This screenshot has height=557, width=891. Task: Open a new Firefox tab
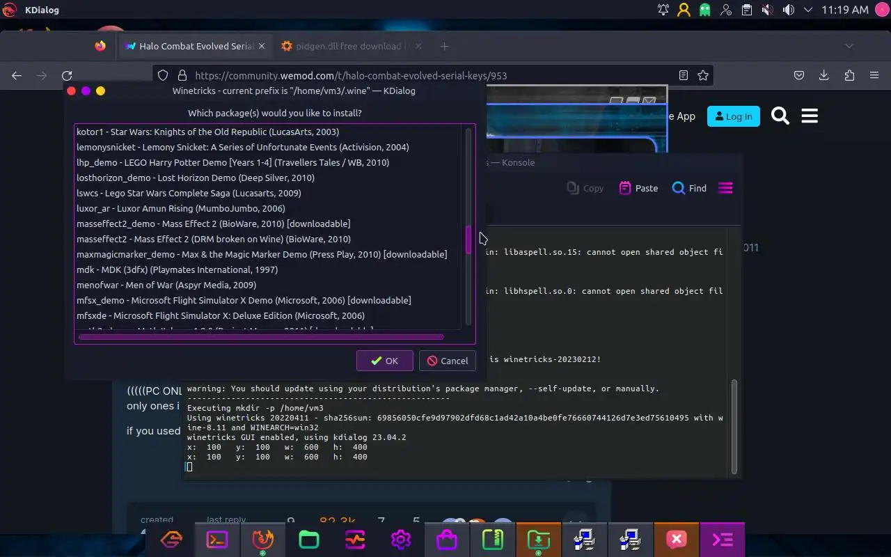point(444,46)
